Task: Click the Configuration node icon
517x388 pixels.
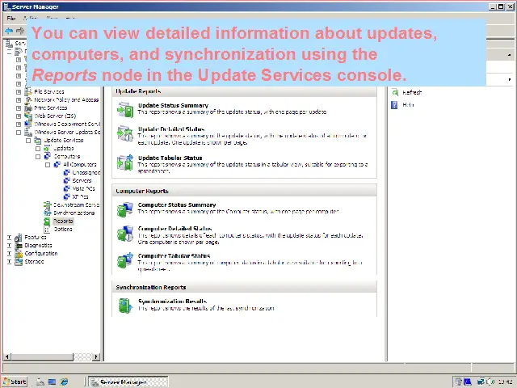Action: point(19,253)
